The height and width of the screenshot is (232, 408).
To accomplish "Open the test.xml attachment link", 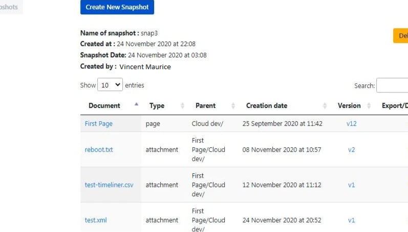I will pyautogui.click(x=96, y=220).
